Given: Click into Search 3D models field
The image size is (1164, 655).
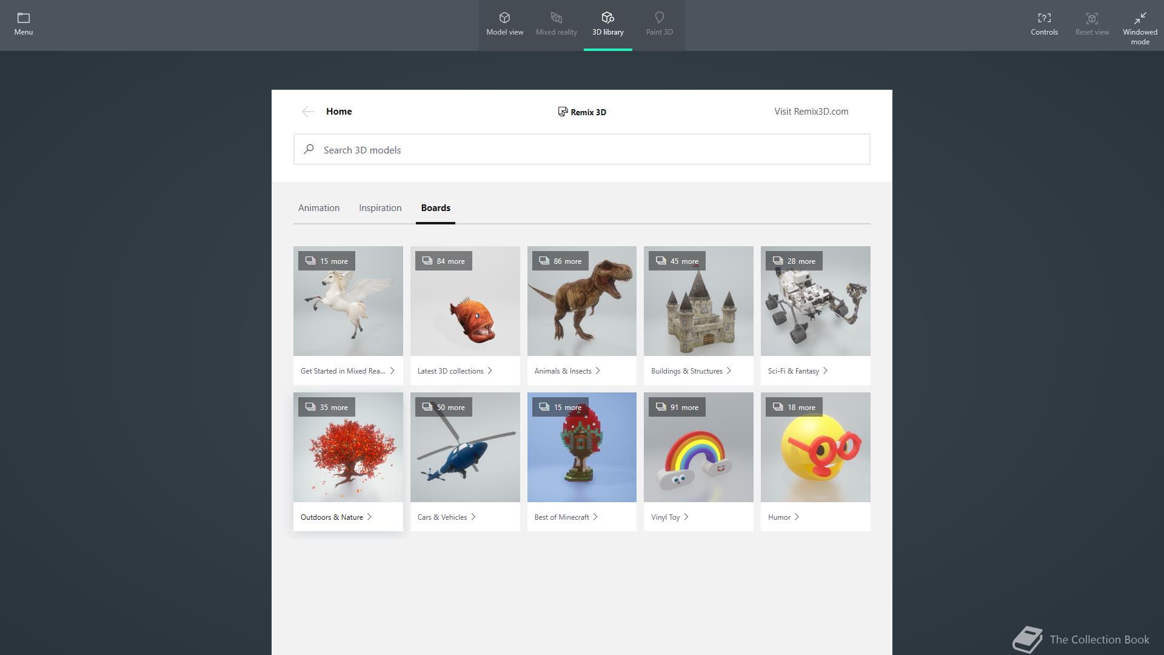Looking at the screenshot, I should click(582, 149).
